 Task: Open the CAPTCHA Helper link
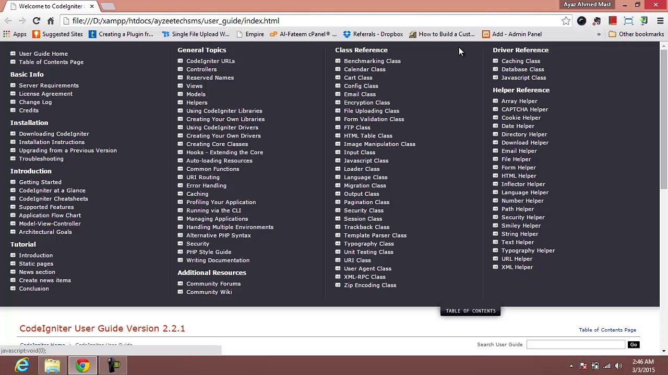point(524,109)
